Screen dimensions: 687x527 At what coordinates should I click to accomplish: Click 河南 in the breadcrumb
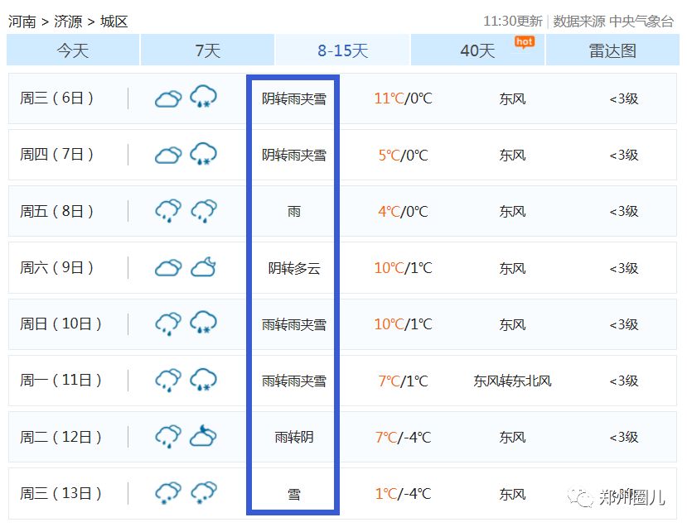coord(22,22)
